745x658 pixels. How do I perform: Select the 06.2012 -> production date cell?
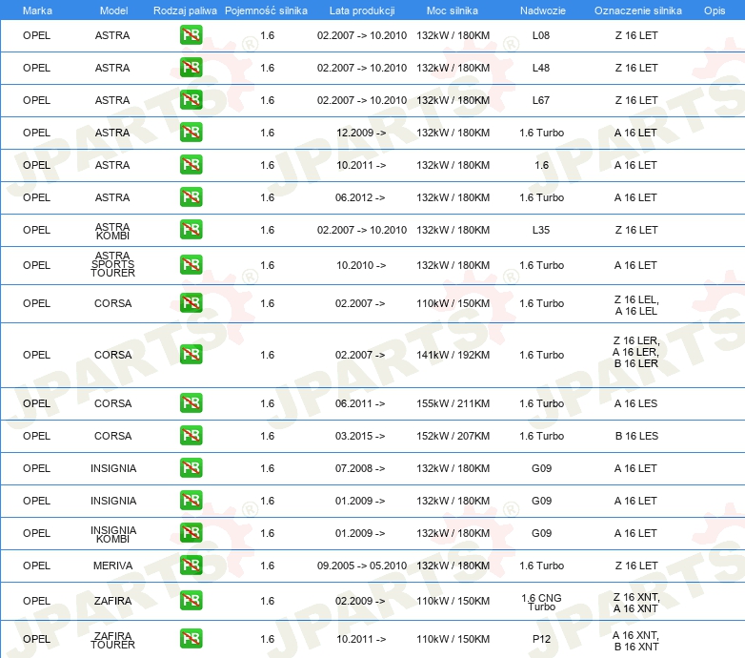tap(360, 196)
